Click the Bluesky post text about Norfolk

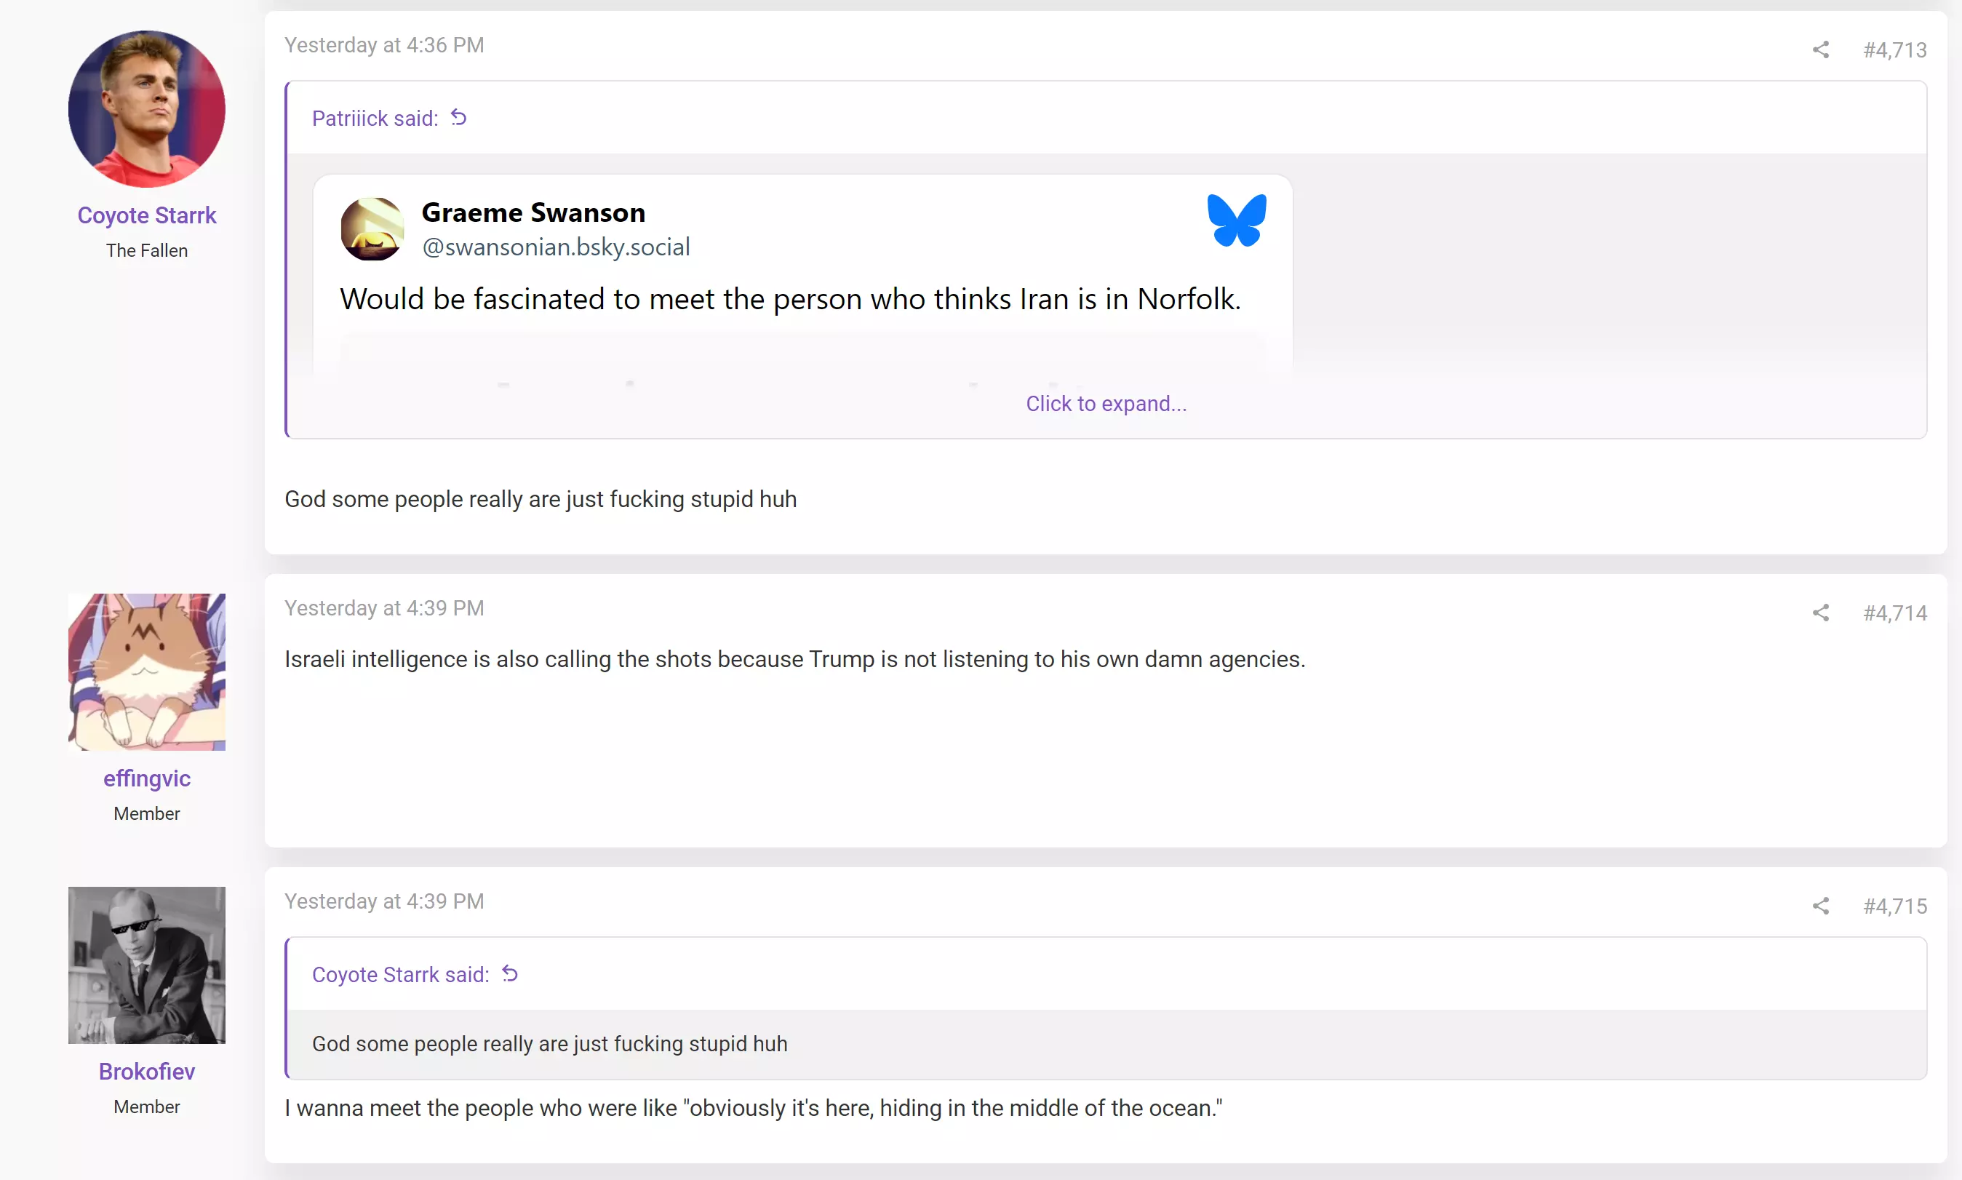click(790, 300)
